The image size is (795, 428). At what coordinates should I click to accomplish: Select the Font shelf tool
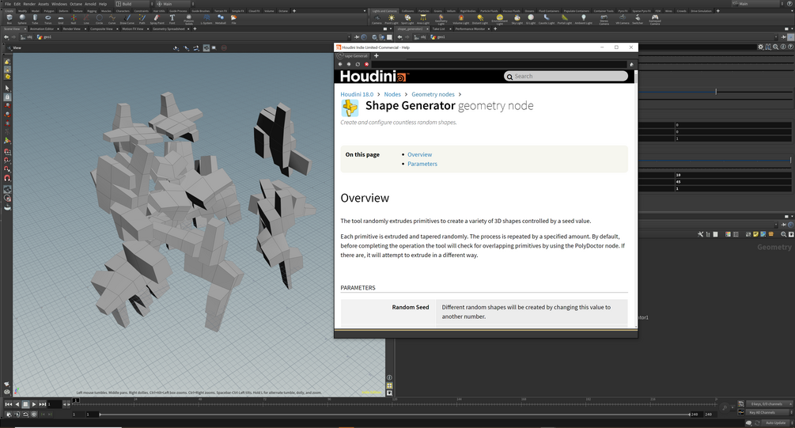tap(172, 19)
